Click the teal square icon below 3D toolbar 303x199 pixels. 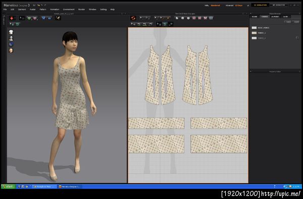point(17,24)
